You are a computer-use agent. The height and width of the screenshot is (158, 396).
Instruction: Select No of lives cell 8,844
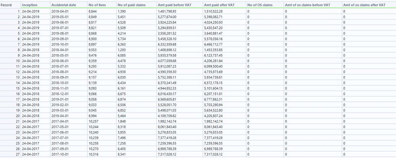(x=92, y=11)
